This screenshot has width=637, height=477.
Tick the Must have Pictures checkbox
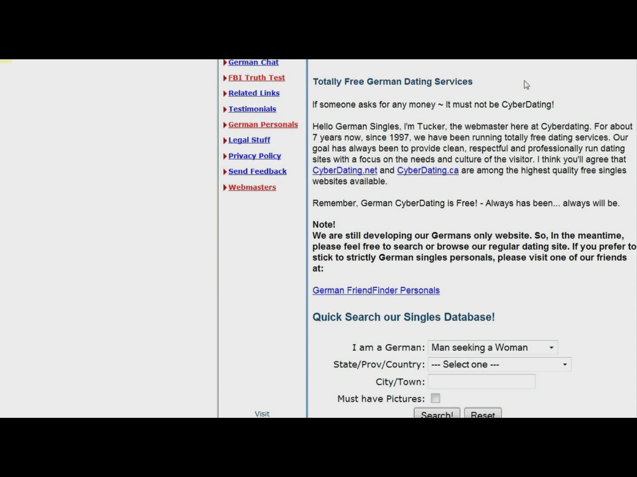435,398
